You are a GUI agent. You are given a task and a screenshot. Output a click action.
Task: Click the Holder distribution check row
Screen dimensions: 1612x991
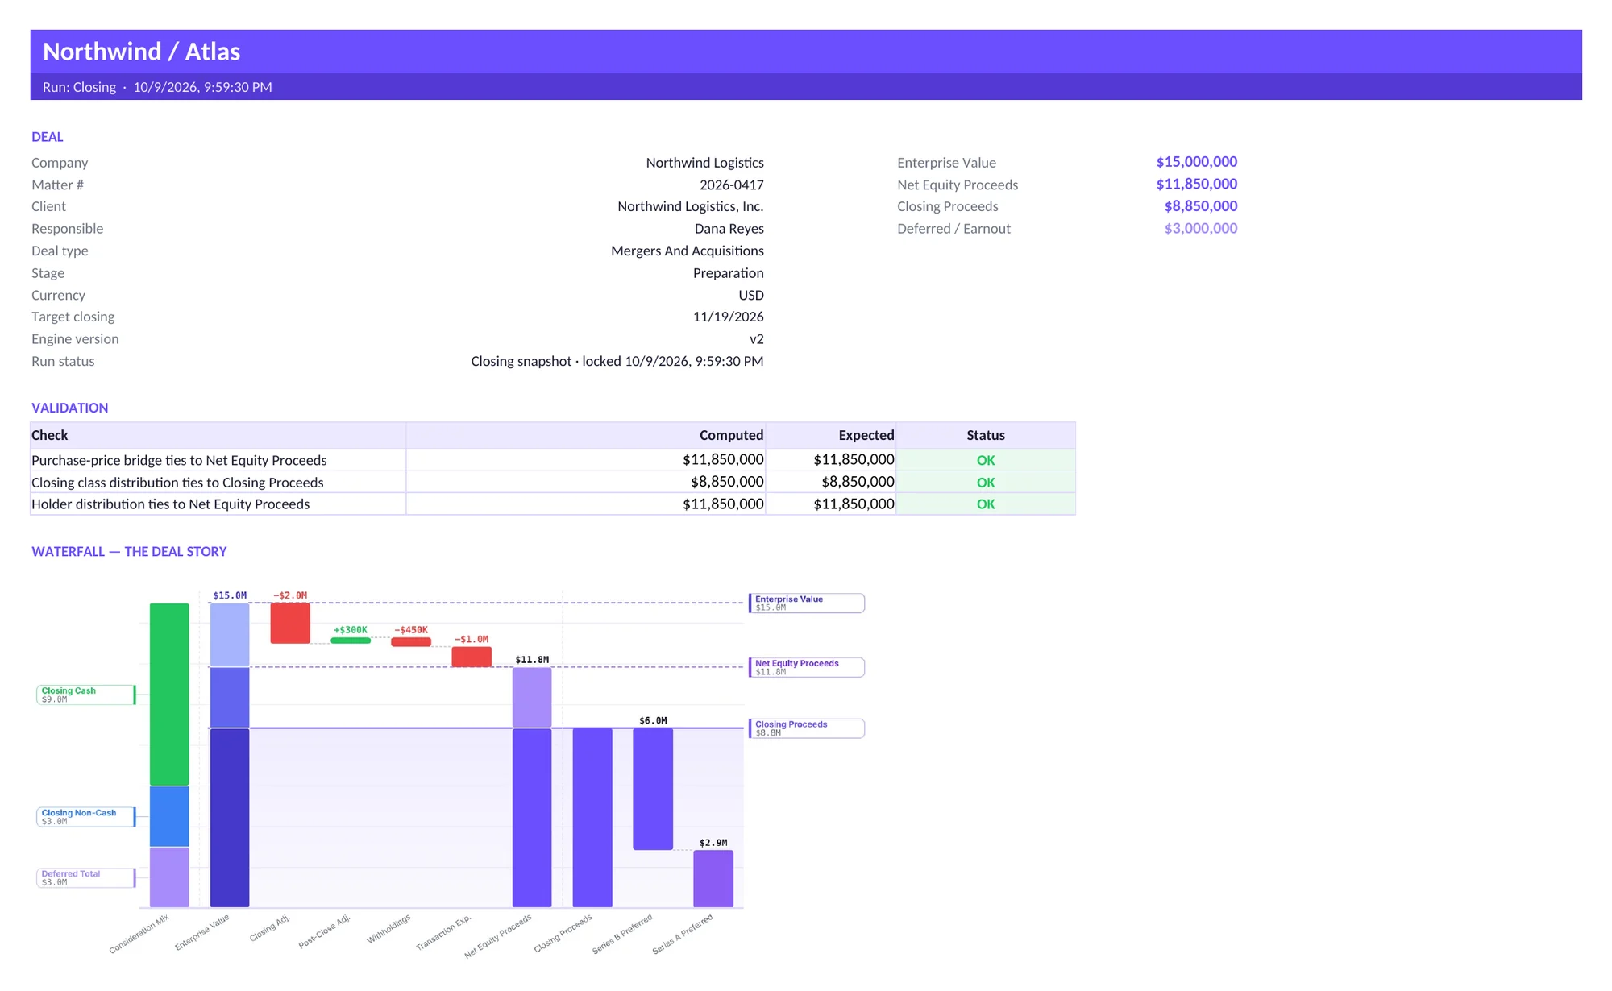pyautogui.click(x=552, y=504)
